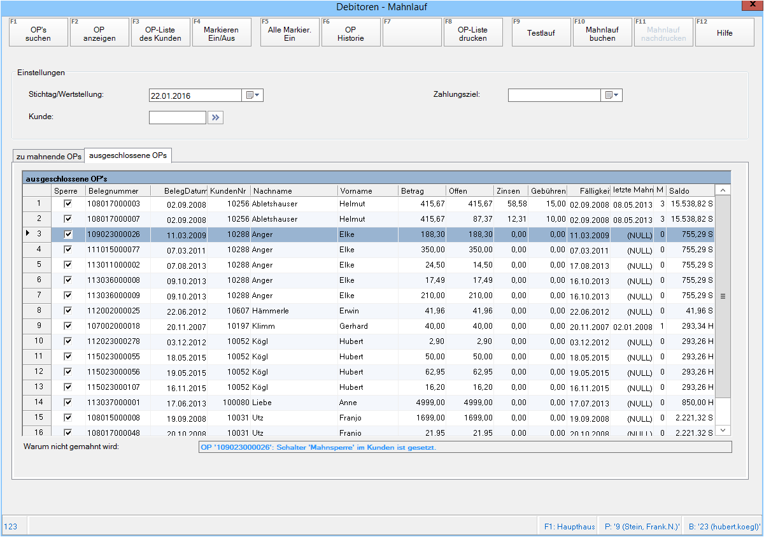The image size is (764, 537).
Task: Start the Testlauf (F9)
Action: (541, 32)
